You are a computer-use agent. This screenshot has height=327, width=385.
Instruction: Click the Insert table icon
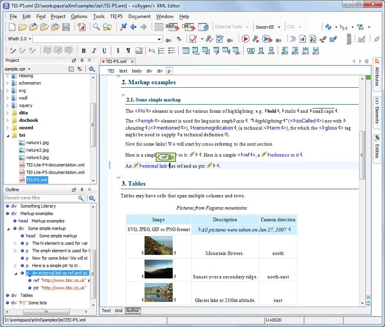pyautogui.click(x=186, y=51)
